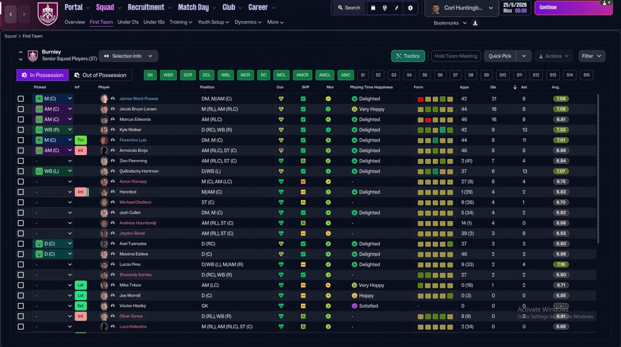This screenshot has height=347, width=621.
Task: Click Aaron Ramsey's orange sharpness icon
Action: 303,181
